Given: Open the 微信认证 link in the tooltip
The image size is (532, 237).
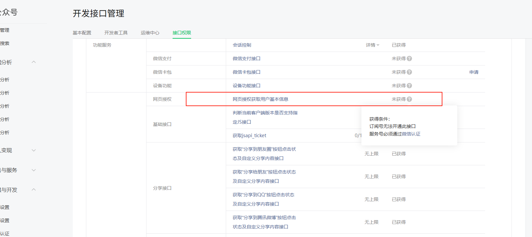Looking at the screenshot, I should [x=411, y=134].
